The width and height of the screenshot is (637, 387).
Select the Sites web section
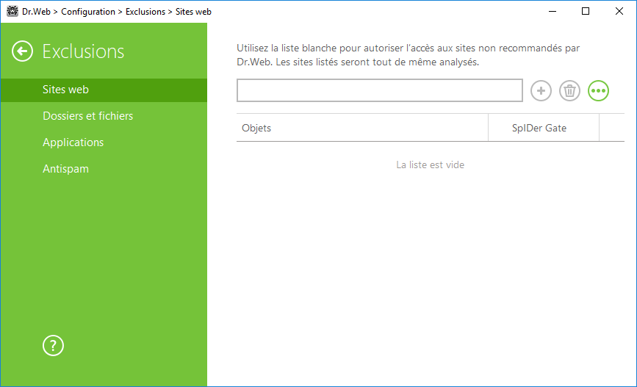tap(104, 90)
